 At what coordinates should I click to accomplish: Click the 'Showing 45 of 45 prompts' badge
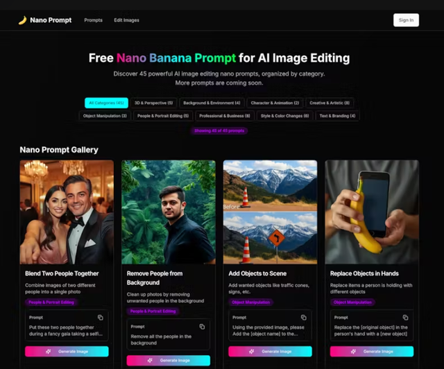(219, 130)
